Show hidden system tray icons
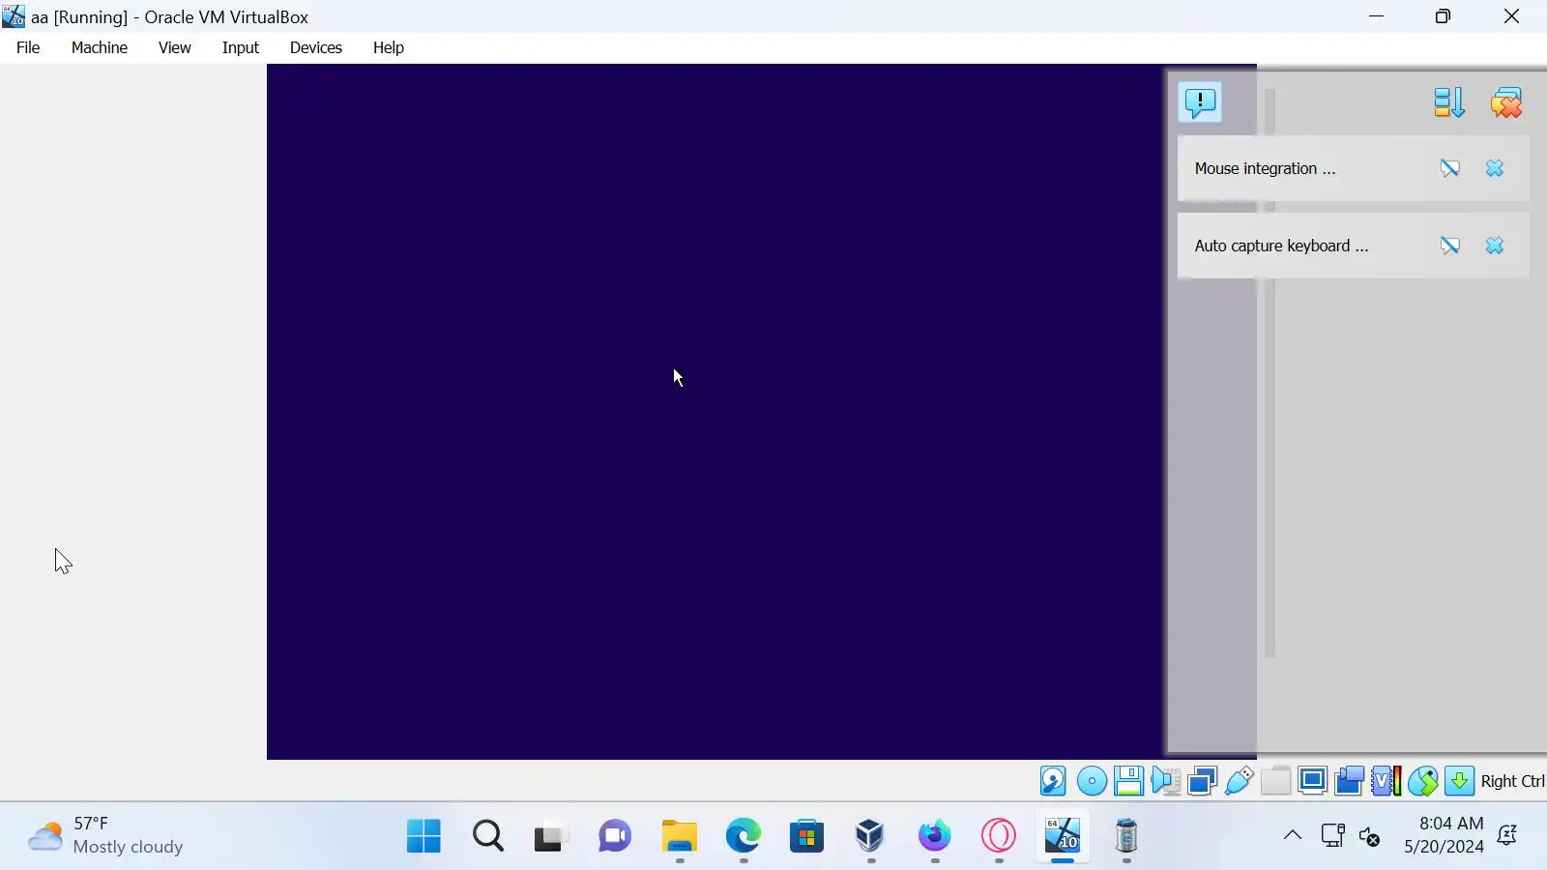1547x870 pixels. (1293, 835)
